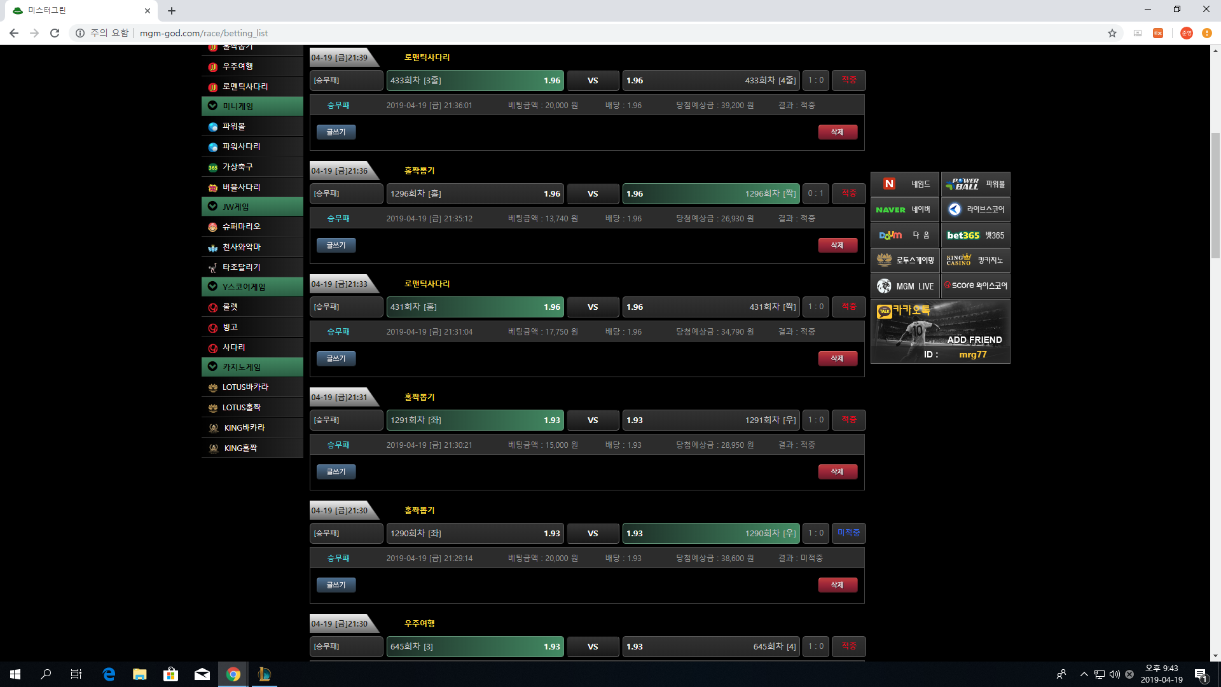Open File Explorer from the taskbar
The height and width of the screenshot is (687, 1221).
click(x=139, y=674)
